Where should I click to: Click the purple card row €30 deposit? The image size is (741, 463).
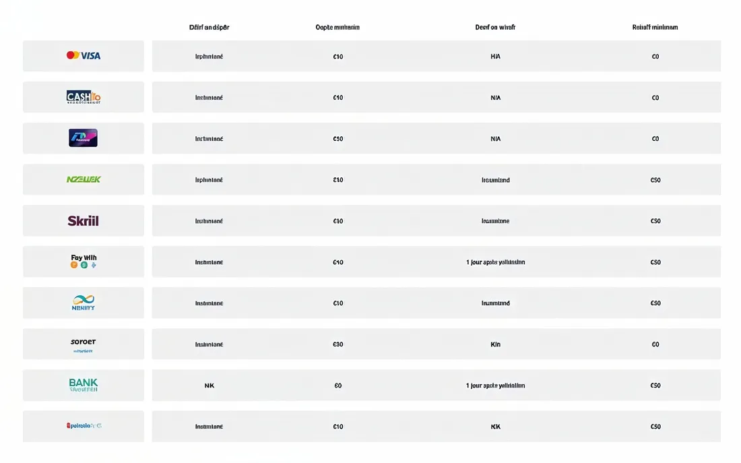pos(338,139)
